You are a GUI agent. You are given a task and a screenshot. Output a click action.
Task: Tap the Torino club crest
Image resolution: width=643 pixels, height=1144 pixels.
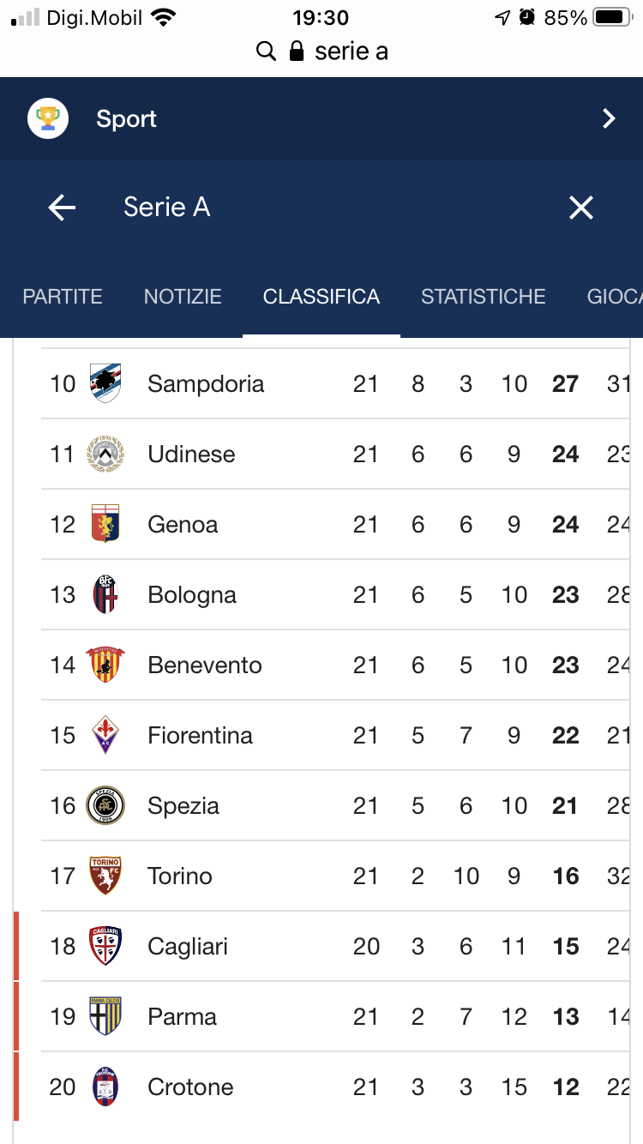(105, 876)
